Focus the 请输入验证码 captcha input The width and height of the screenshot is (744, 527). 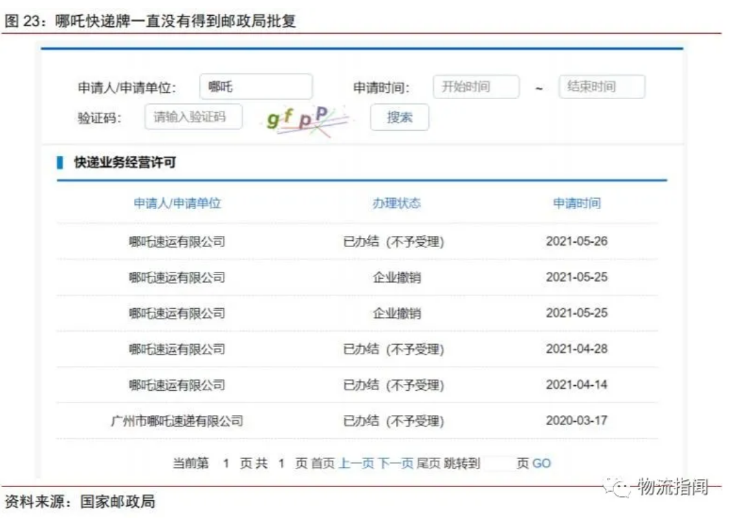[194, 117]
